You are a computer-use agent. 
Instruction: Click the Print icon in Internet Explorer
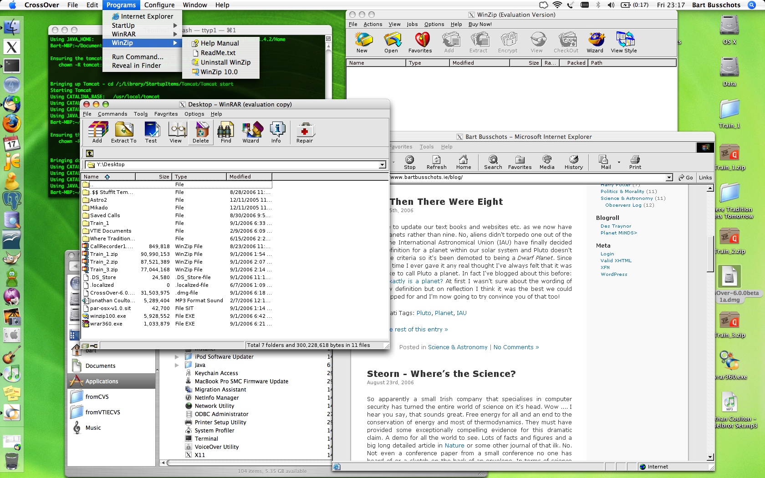pos(635,162)
